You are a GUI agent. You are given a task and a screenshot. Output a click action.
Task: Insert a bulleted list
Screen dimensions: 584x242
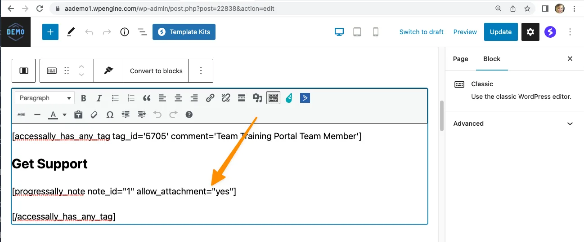click(115, 98)
